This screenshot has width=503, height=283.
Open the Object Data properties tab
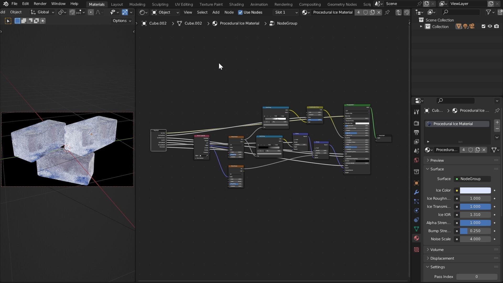pos(416,229)
